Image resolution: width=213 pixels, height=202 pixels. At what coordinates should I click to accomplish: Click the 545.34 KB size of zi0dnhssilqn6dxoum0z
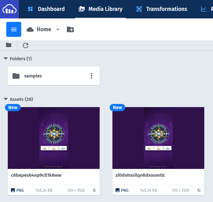pos(148,190)
